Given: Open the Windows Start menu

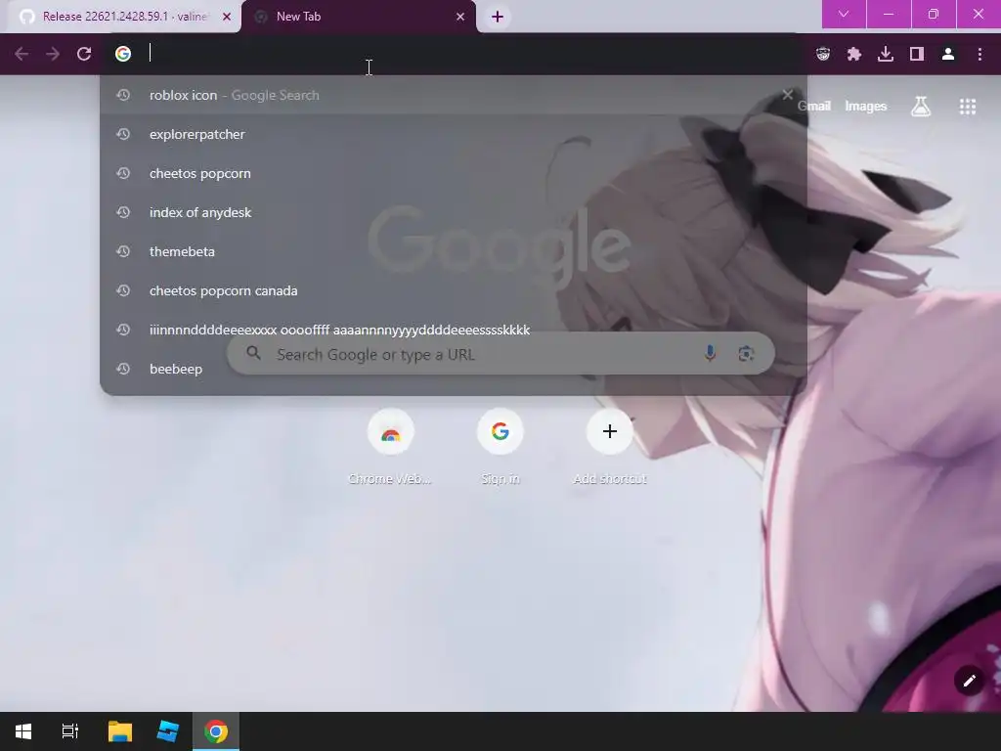Looking at the screenshot, I should click(23, 731).
